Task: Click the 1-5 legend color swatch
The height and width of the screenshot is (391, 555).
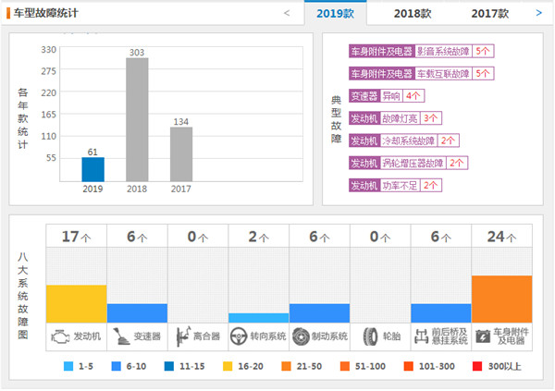Action: pyautogui.click(x=68, y=366)
